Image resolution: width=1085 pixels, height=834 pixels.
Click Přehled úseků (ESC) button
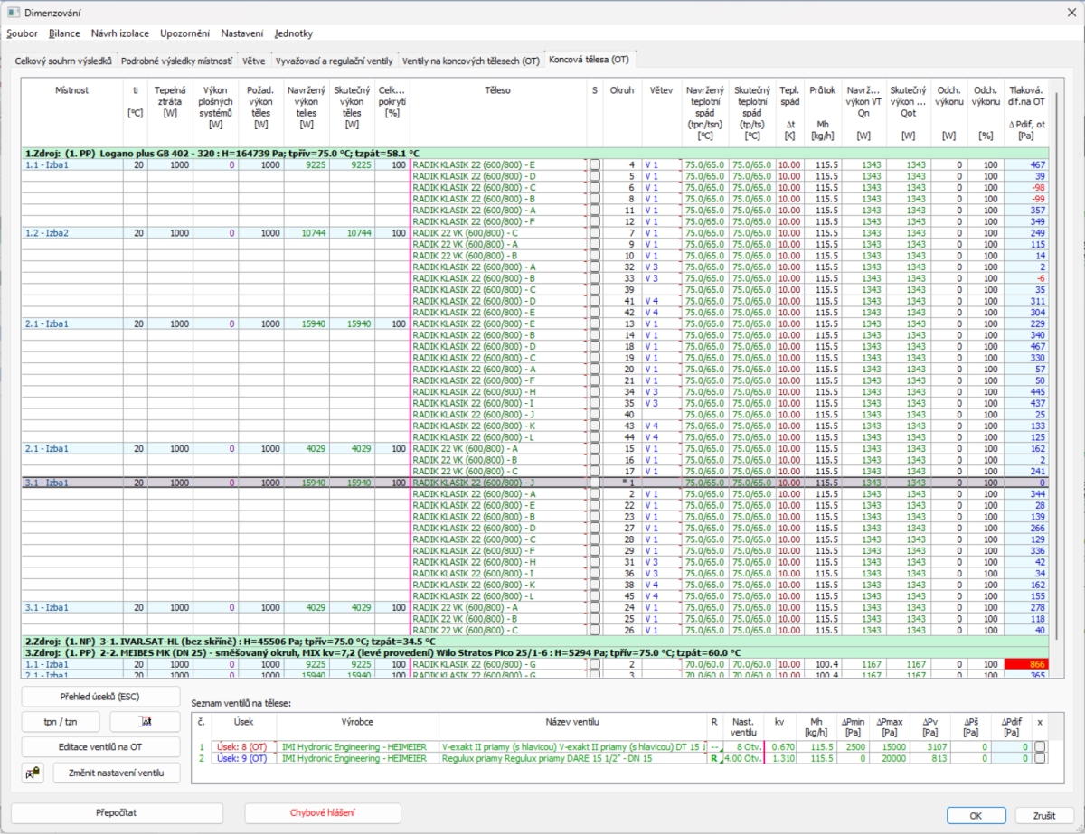[x=99, y=697]
